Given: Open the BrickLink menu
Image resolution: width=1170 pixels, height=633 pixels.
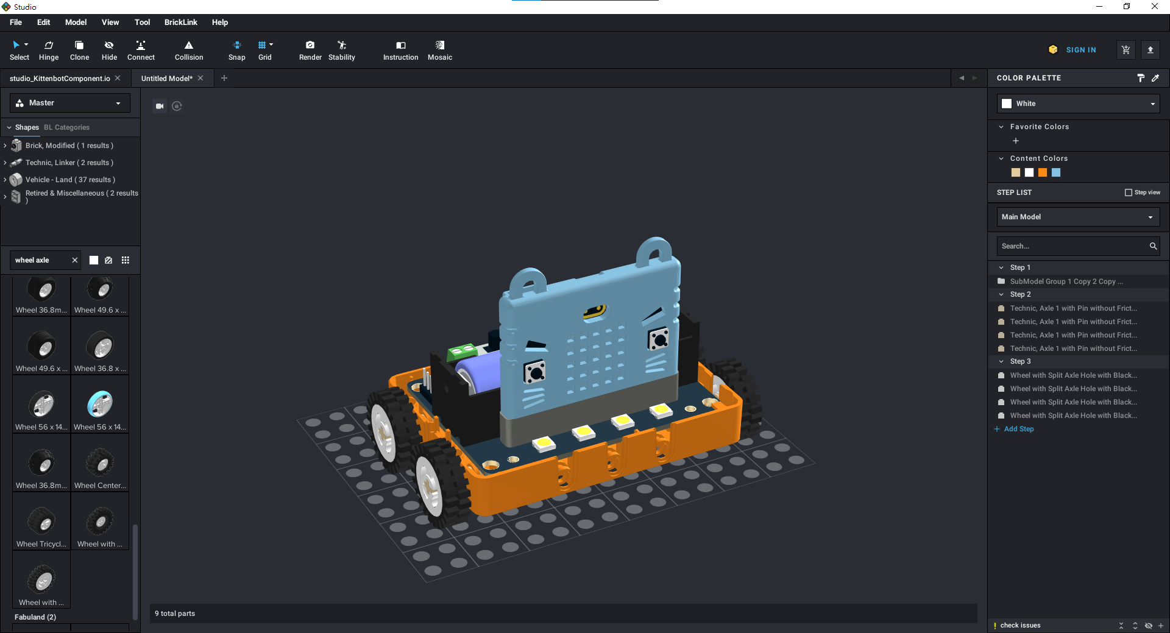Looking at the screenshot, I should (x=180, y=23).
